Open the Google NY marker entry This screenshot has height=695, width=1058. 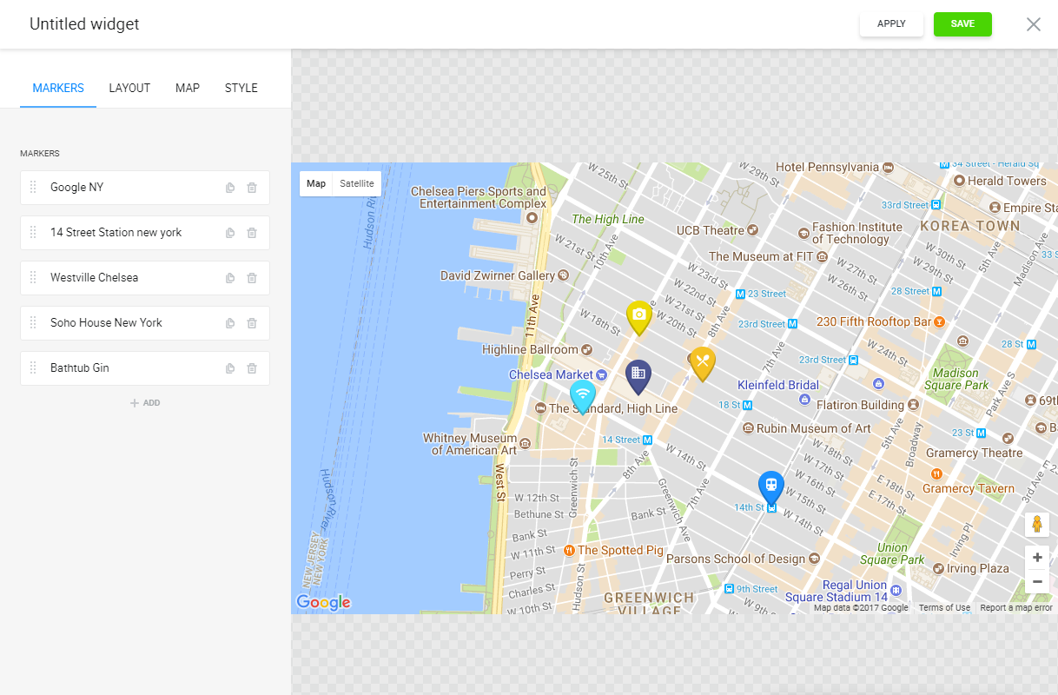145,188
